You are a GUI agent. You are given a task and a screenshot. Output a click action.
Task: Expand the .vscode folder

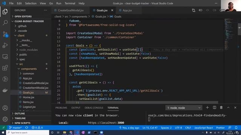pyautogui.click(x=31, y=31)
